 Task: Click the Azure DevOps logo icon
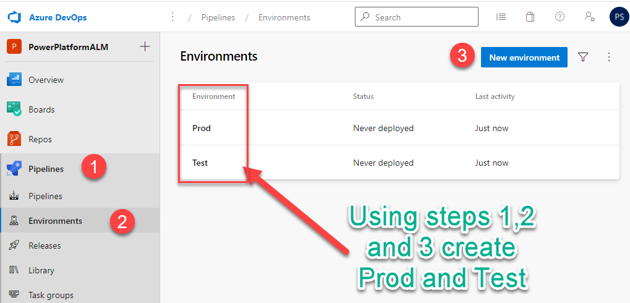(x=14, y=17)
